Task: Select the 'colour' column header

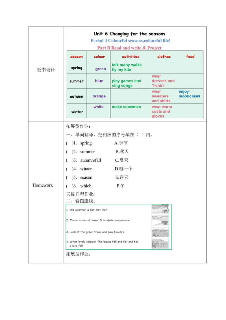Action: 99,57
